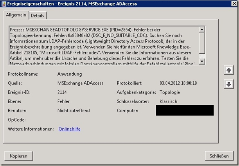Select the event ID value 2114
Image resolution: width=239 pixels, height=166 pixels.
click(63, 92)
